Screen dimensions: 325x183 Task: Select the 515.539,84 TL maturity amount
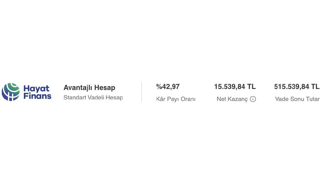click(x=297, y=87)
